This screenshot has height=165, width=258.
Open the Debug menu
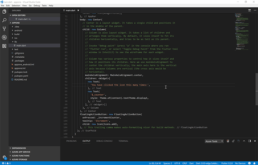click(37, 6)
